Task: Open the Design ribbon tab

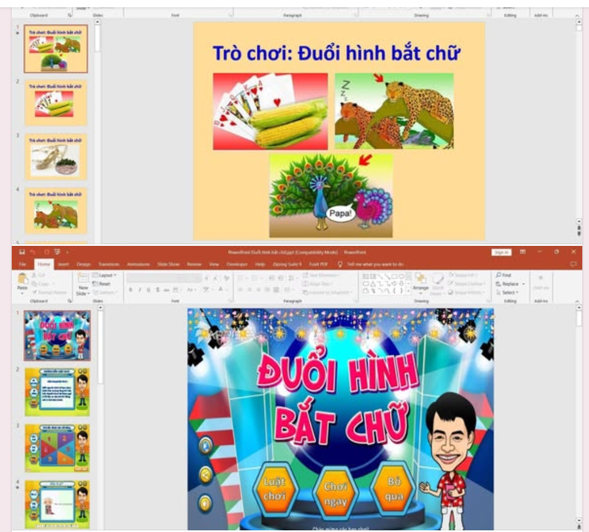Action: pyautogui.click(x=83, y=264)
